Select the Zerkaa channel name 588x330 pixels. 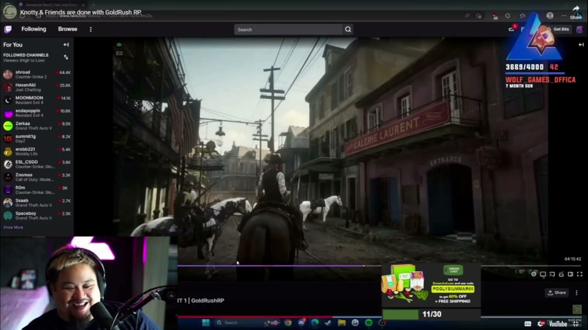click(x=23, y=123)
